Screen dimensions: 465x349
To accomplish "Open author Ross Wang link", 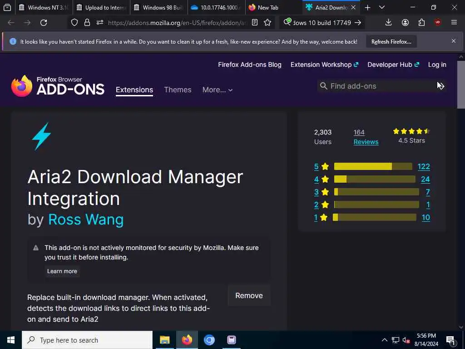I will coord(86,219).
